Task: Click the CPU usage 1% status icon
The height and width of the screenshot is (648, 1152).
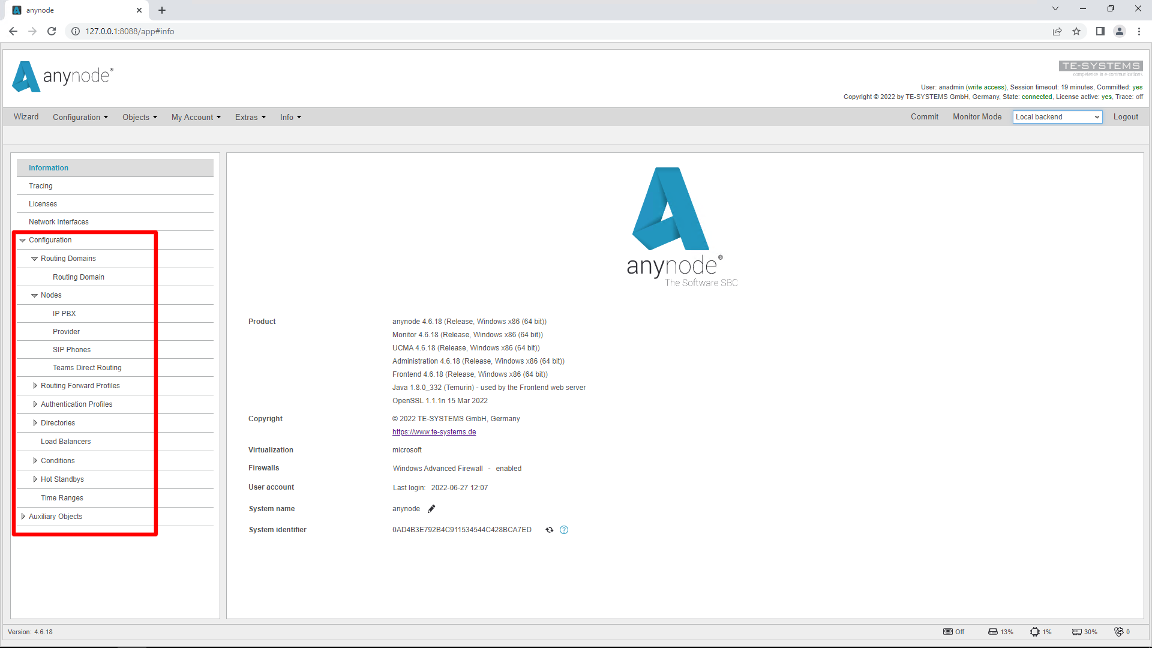Action: (x=1041, y=632)
